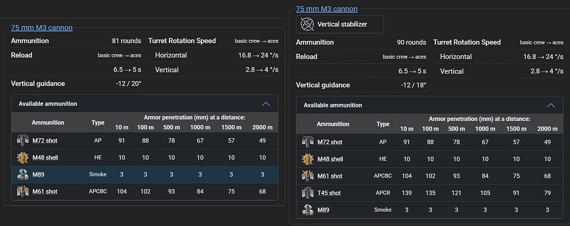570x226 pixels.
Task: Click the T45 shot APCR icon
Action: tap(308, 193)
